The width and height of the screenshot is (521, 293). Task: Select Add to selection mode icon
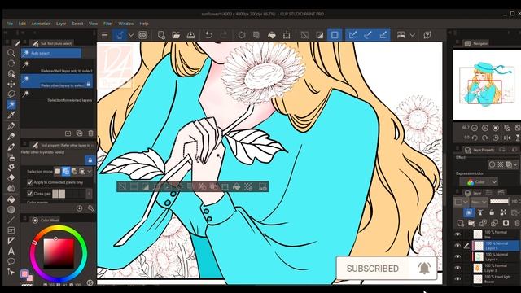[66, 172]
